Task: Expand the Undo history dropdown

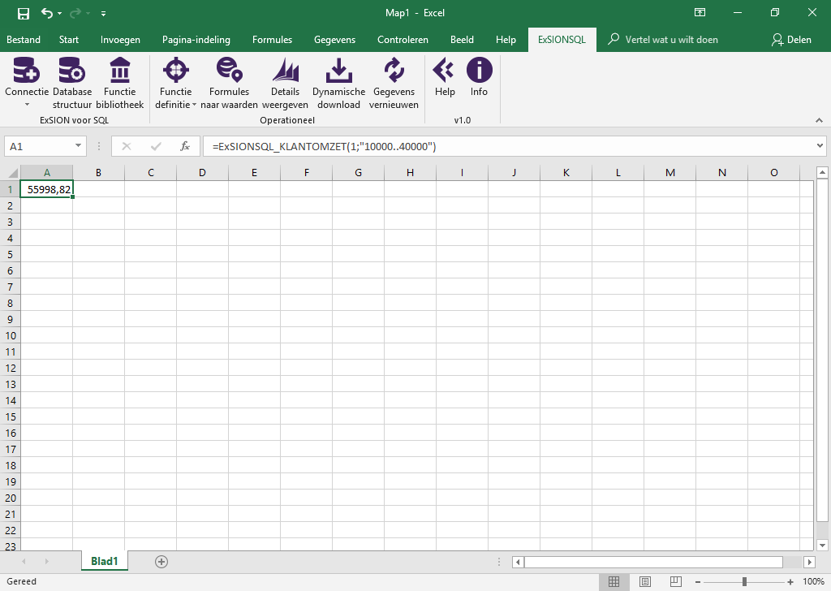Action: (x=59, y=13)
